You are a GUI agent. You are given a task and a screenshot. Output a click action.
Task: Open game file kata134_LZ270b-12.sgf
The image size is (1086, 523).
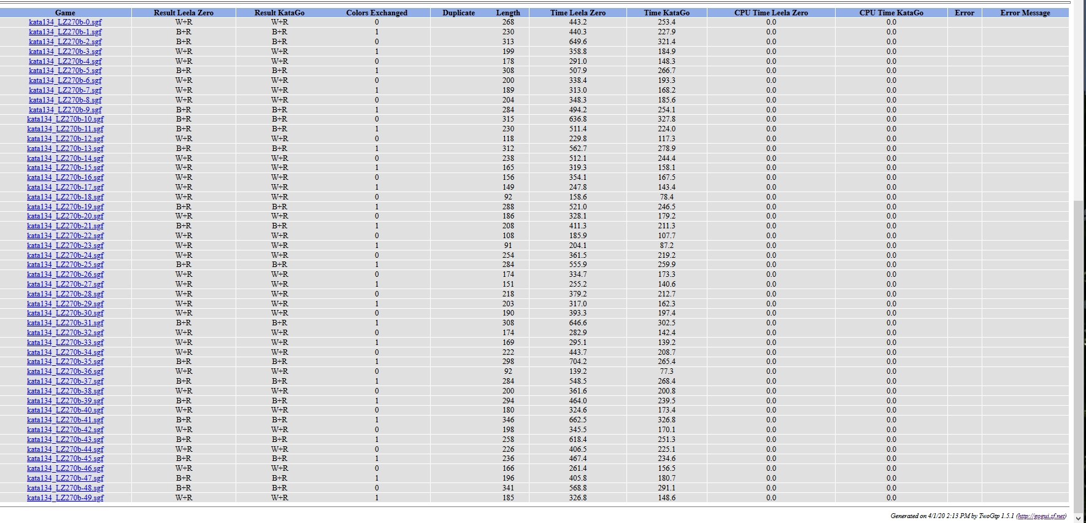[x=65, y=139]
